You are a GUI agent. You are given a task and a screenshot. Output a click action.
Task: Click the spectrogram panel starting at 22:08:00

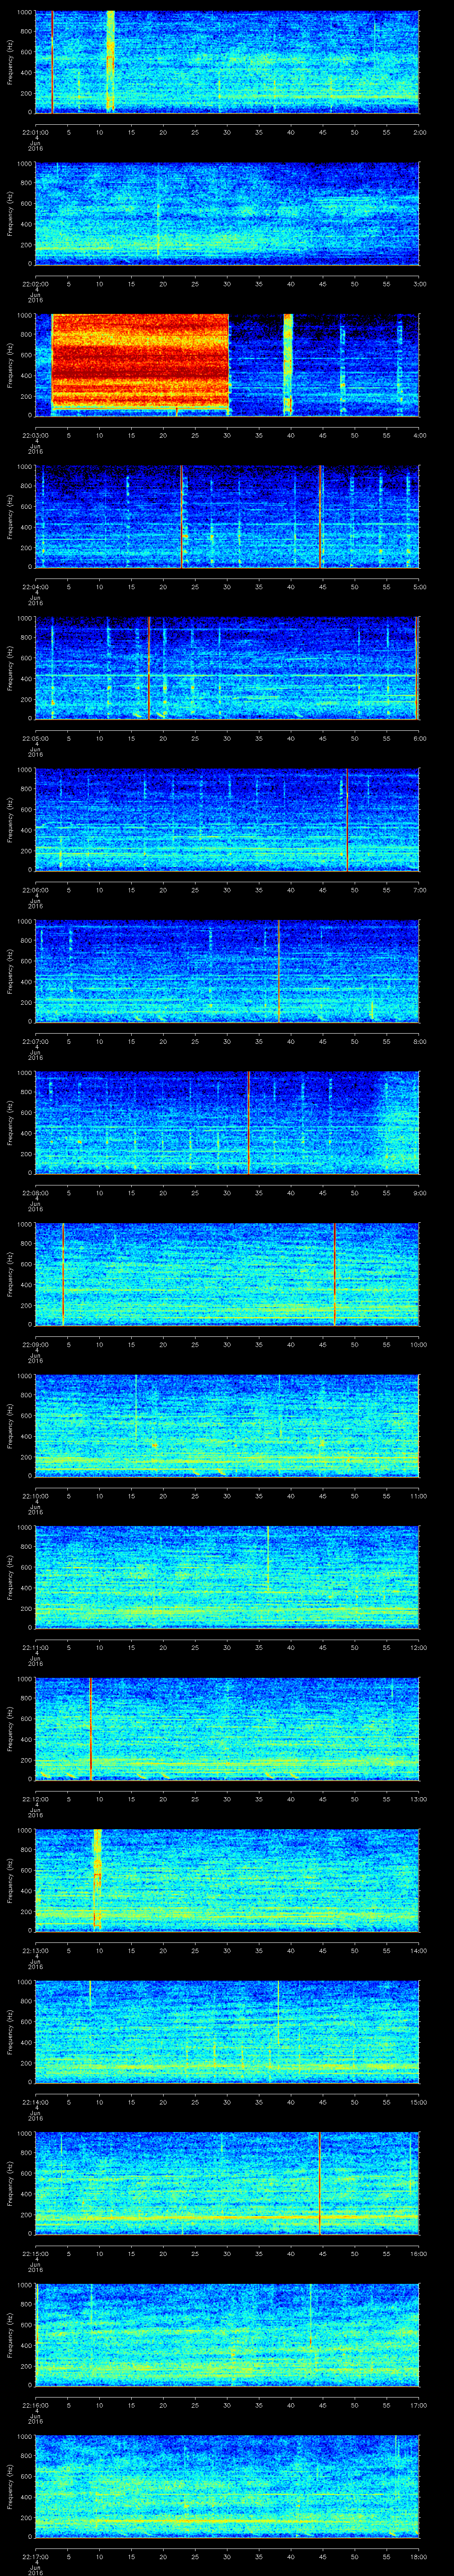point(227,1123)
